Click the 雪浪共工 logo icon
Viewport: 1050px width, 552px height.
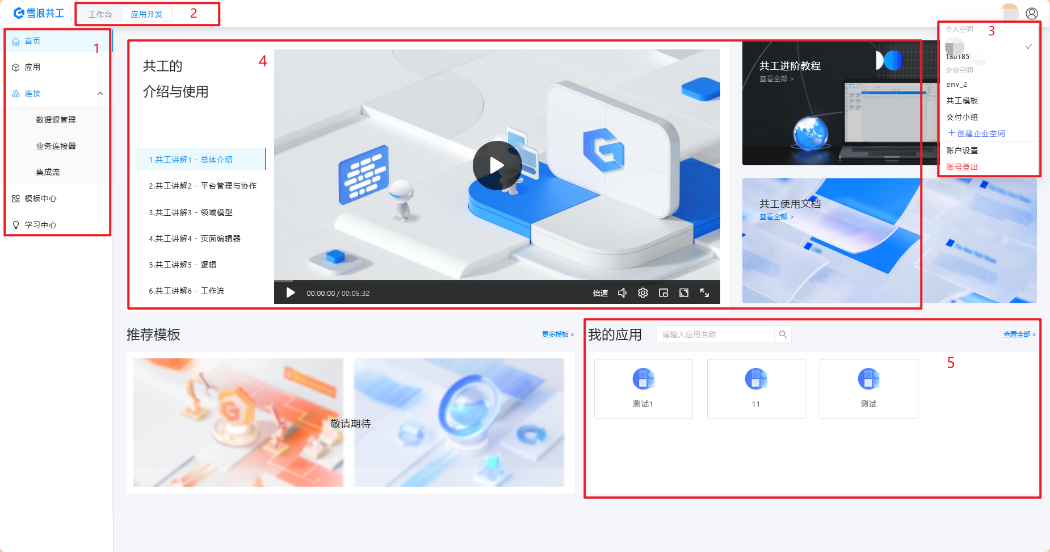point(19,13)
